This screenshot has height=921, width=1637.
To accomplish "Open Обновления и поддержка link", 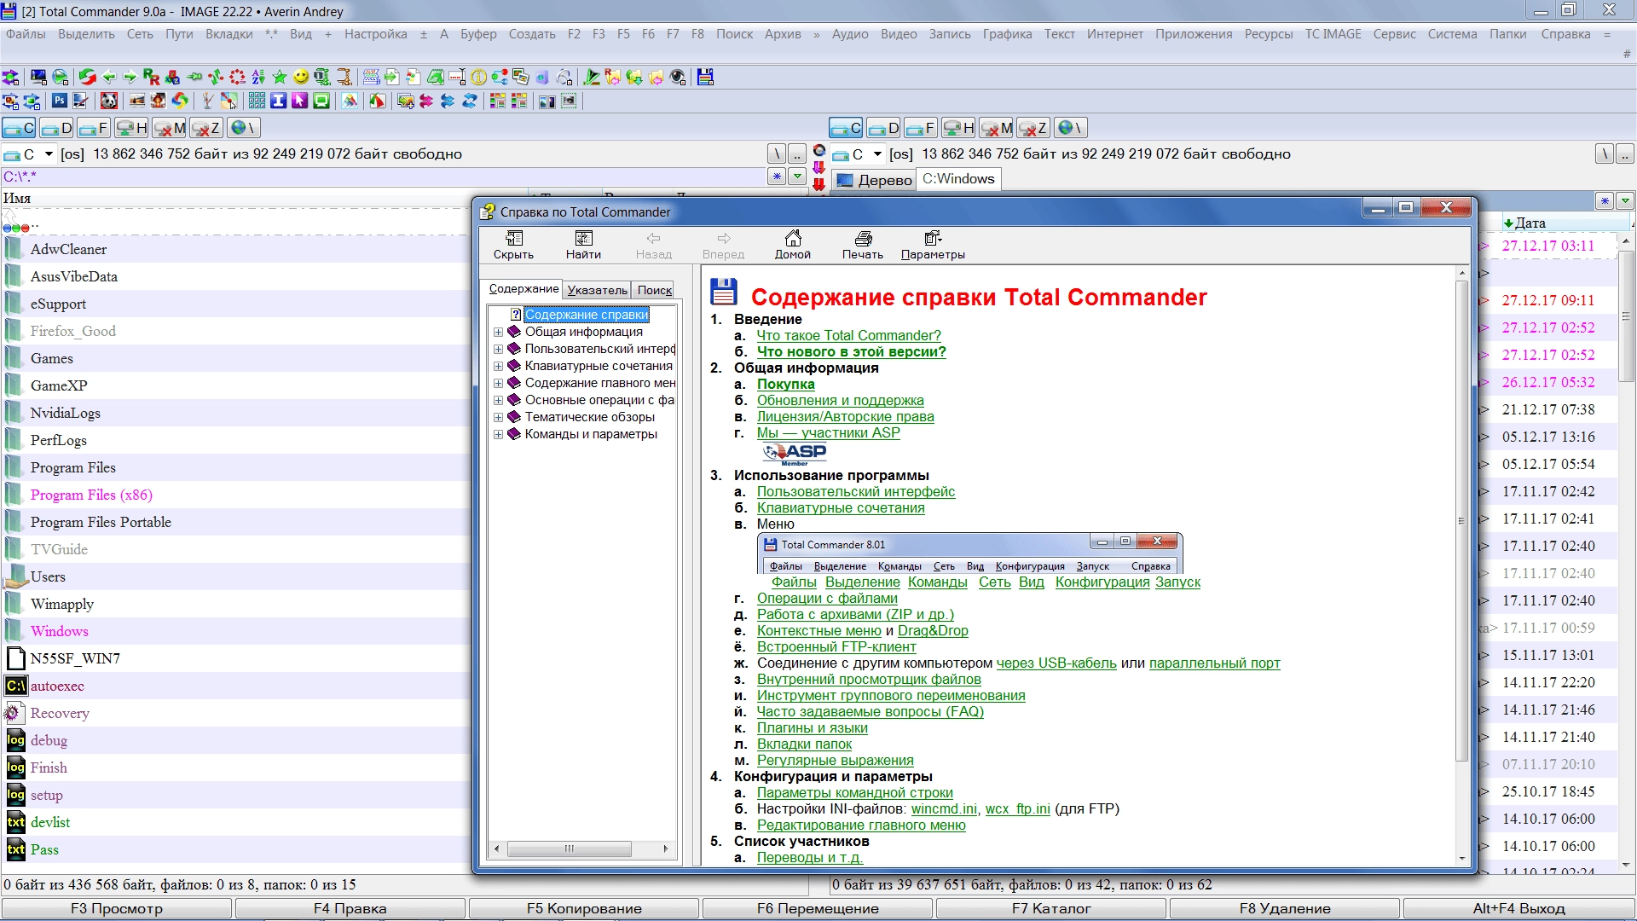I will click(840, 400).
